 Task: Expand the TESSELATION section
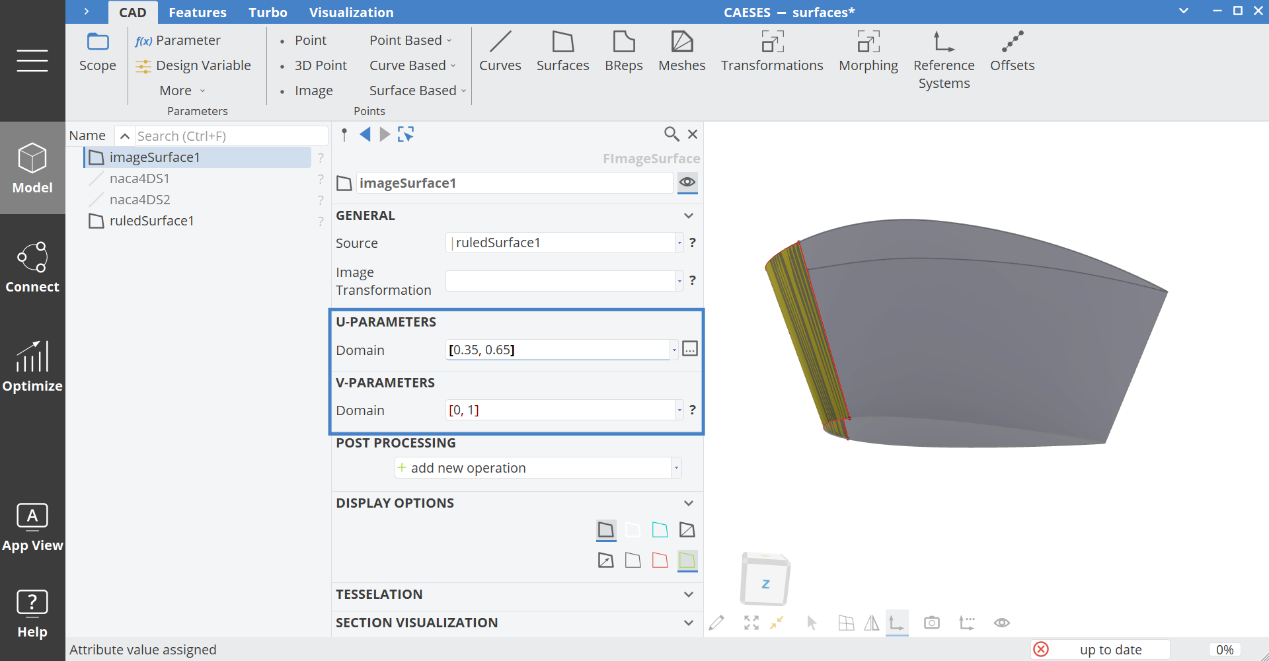(x=688, y=594)
